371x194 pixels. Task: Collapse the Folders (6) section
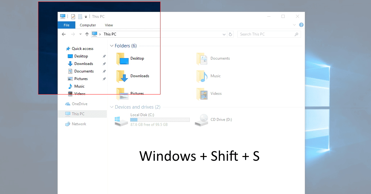(x=112, y=46)
